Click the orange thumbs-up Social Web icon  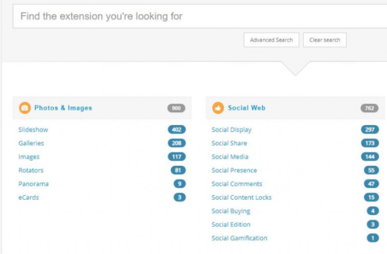tap(218, 108)
